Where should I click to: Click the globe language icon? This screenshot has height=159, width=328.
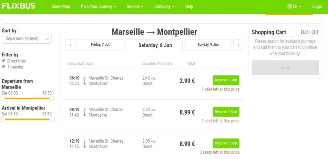(x=290, y=6)
